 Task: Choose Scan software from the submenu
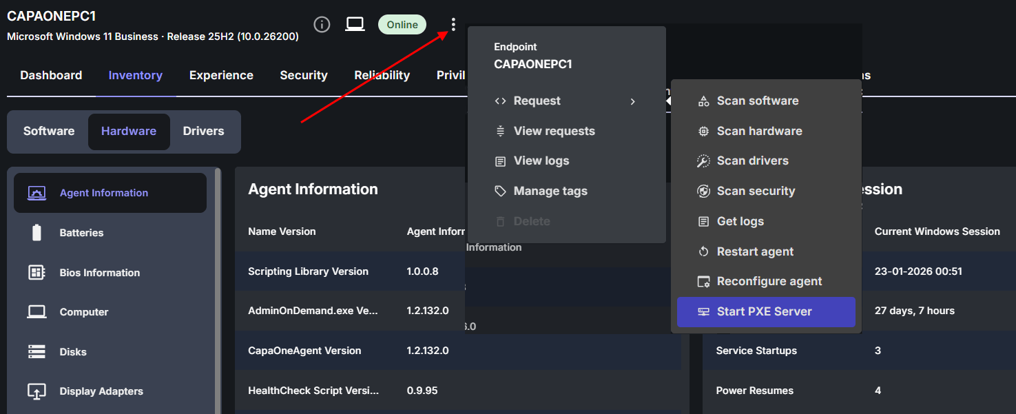pyautogui.click(x=766, y=101)
